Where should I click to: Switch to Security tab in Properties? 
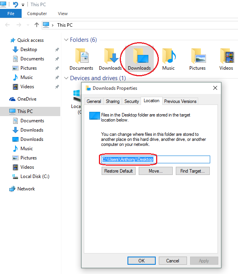[132, 101]
